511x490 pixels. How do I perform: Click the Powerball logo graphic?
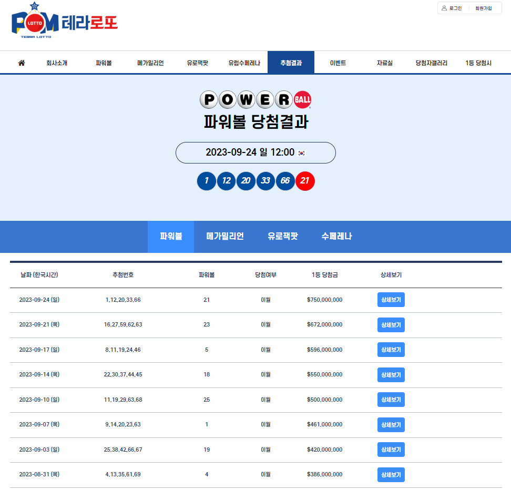click(x=255, y=99)
